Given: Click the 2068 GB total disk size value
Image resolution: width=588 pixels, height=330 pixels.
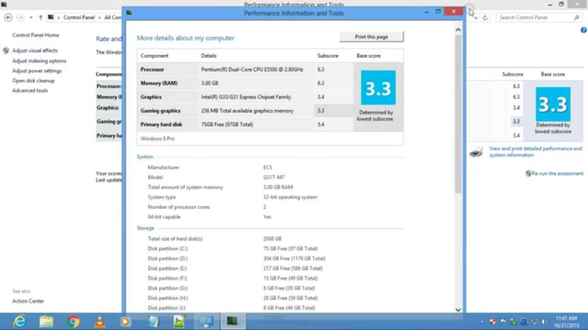Looking at the screenshot, I should [x=272, y=239].
